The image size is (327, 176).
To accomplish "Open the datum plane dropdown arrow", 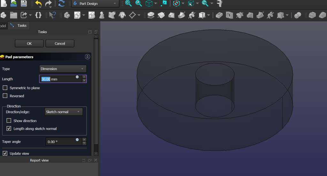I will (x=139, y=15).
